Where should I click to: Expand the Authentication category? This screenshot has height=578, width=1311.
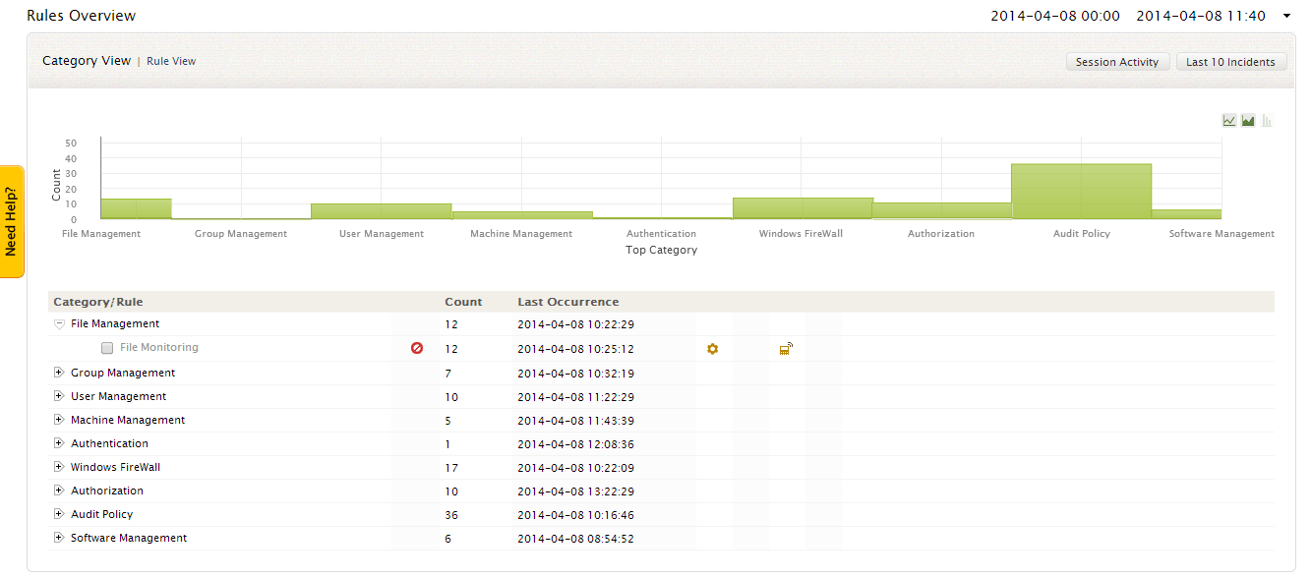pyautogui.click(x=59, y=443)
